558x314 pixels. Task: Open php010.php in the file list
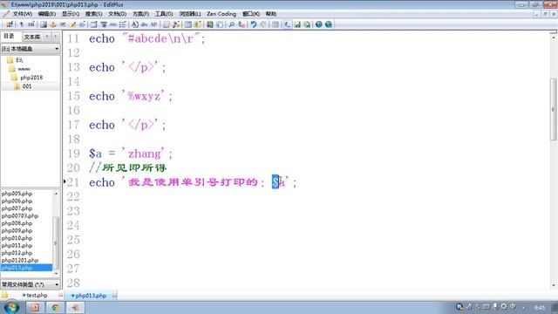point(17,238)
